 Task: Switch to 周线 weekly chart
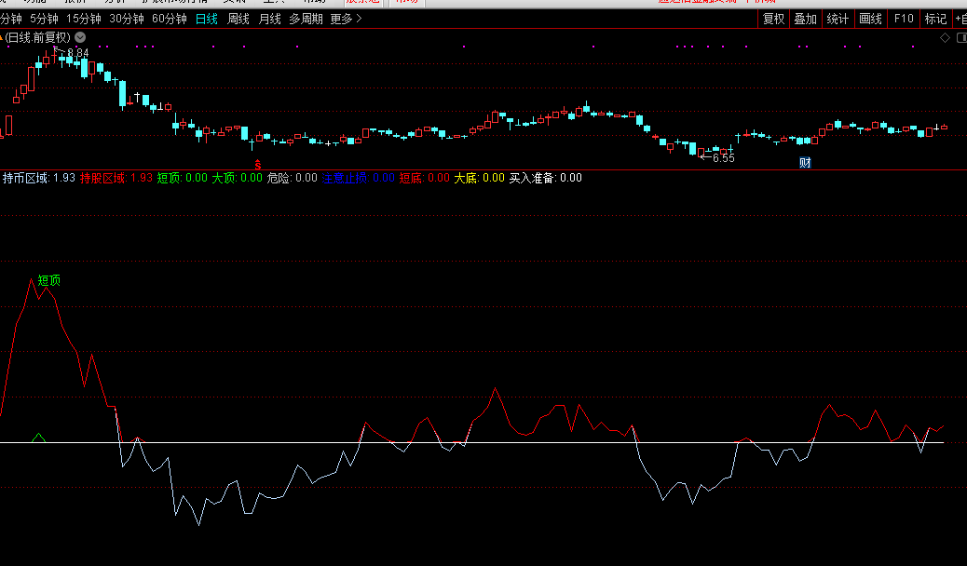[238, 19]
